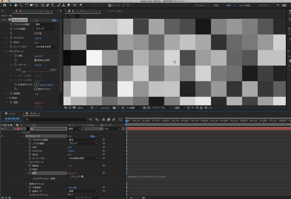Screen dimensions: 291x199
Task: Click the stopwatch icon next to コントラスト
Action: click(11, 38)
